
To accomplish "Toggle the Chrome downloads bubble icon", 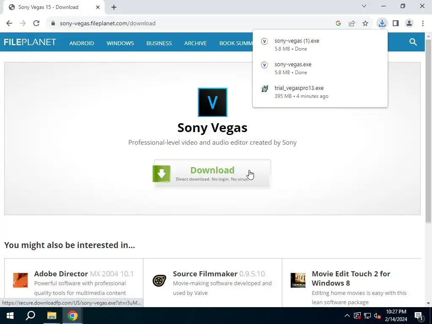I will tap(382, 24).
